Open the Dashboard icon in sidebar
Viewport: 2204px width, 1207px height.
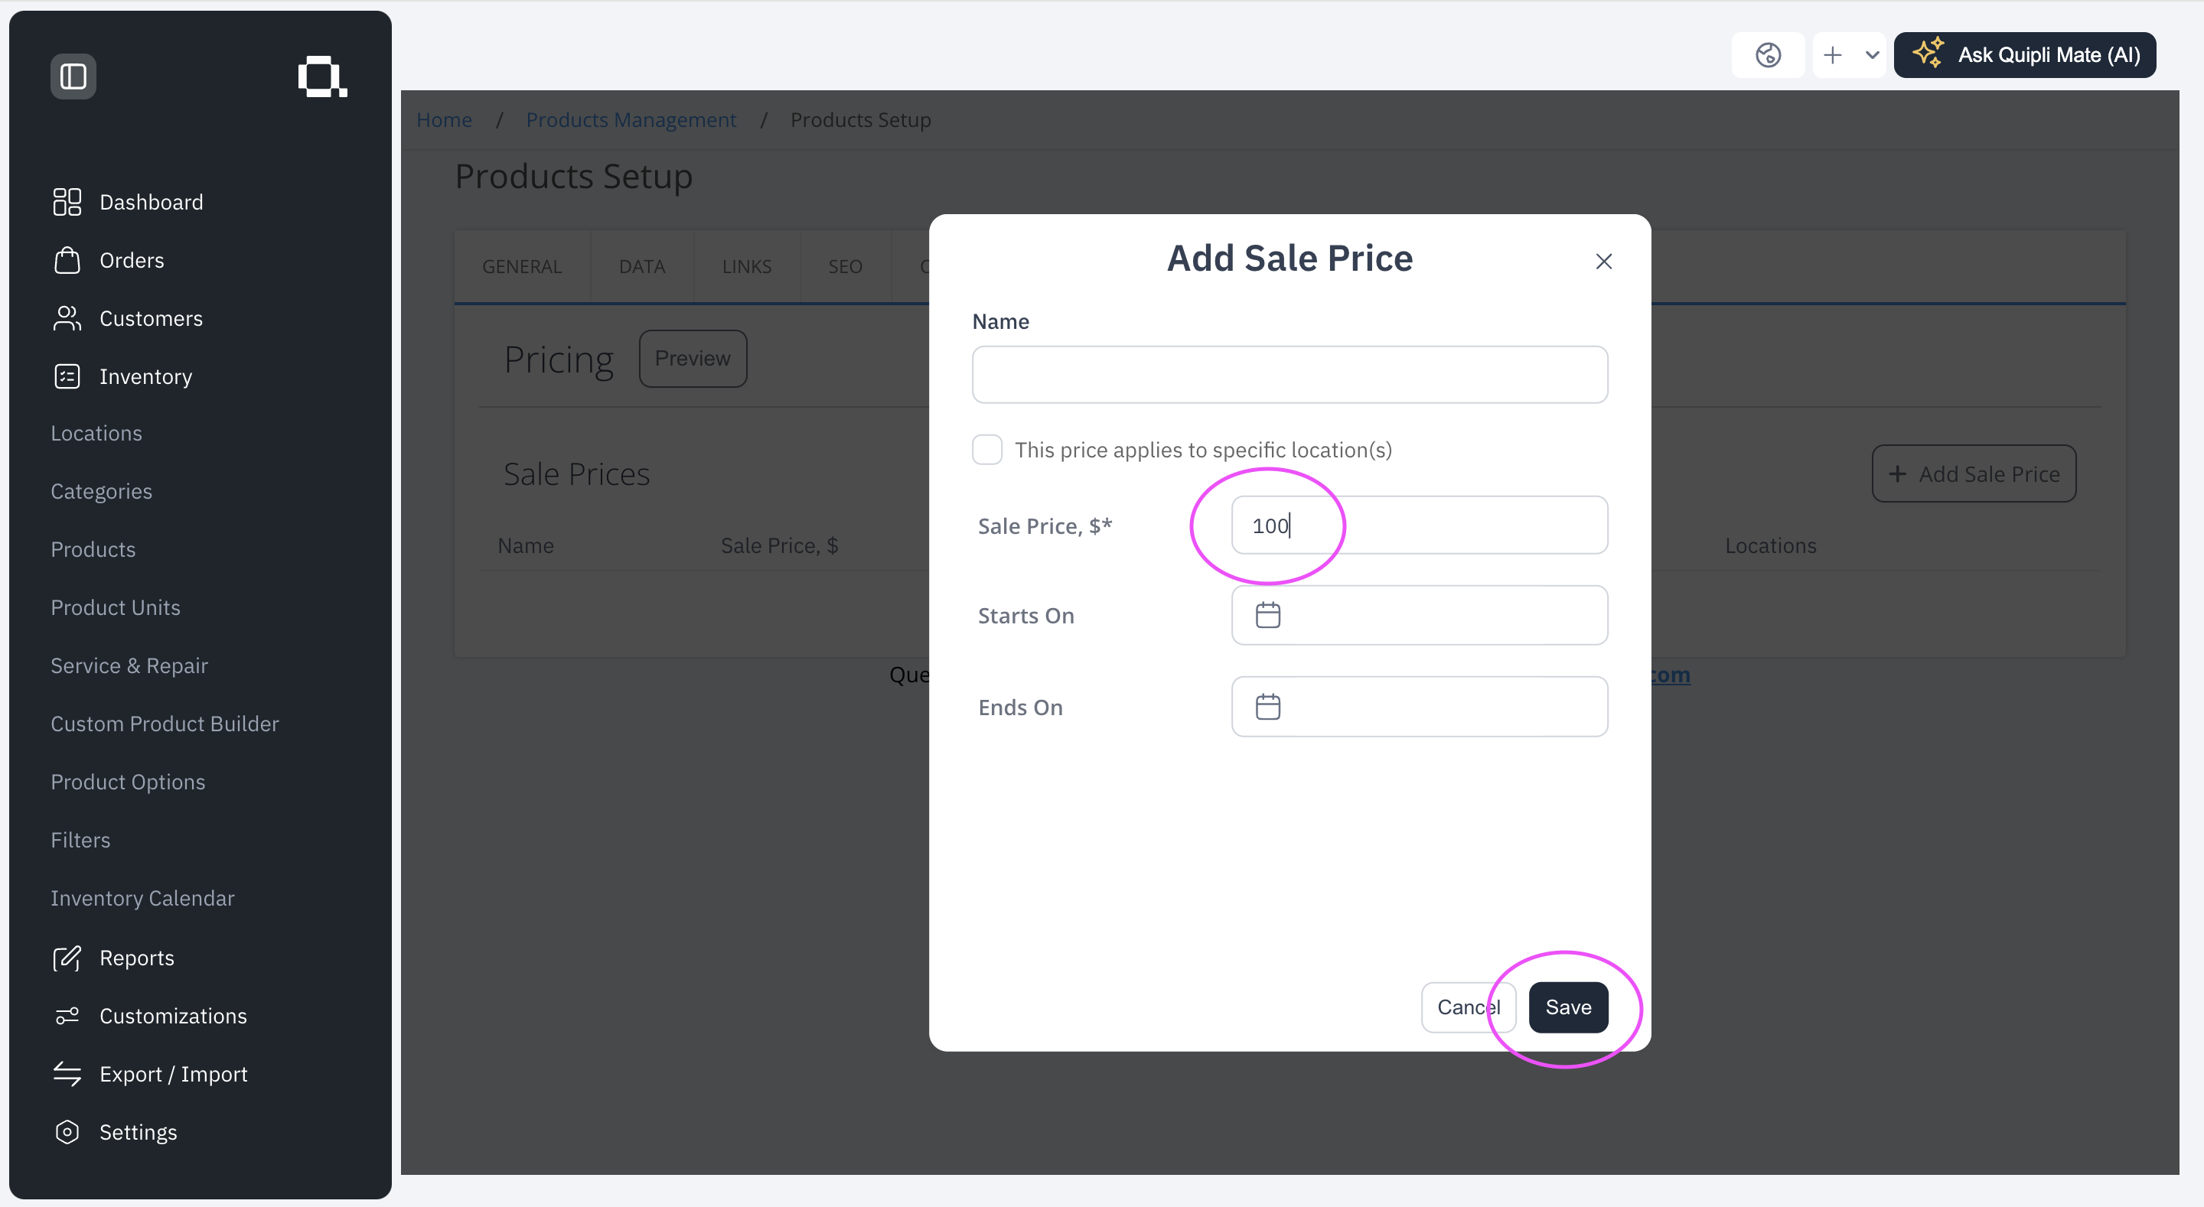(67, 202)
